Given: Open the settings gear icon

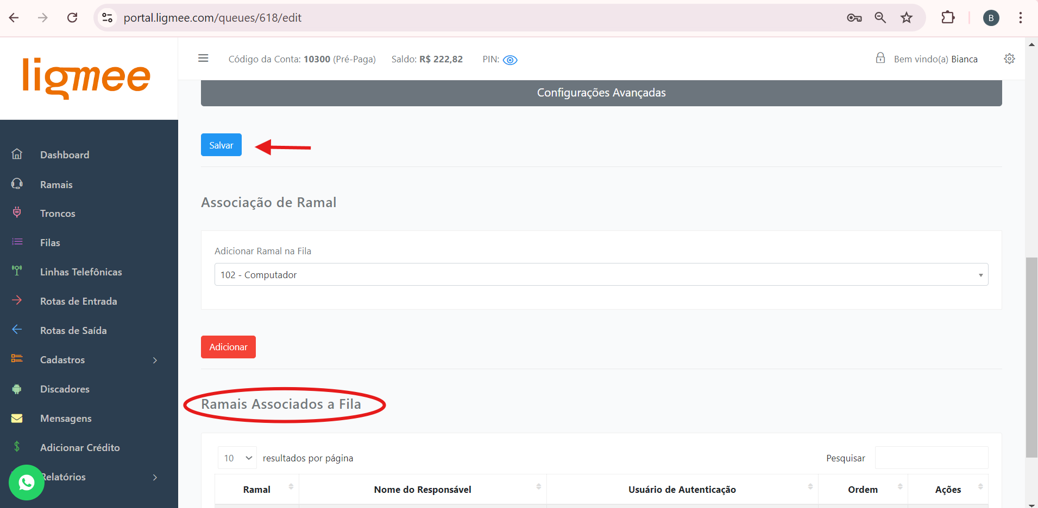Looking at the screenshot, I should pos(1009,59).
